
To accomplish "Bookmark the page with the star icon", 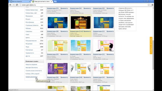I will [x=149, y=5].
